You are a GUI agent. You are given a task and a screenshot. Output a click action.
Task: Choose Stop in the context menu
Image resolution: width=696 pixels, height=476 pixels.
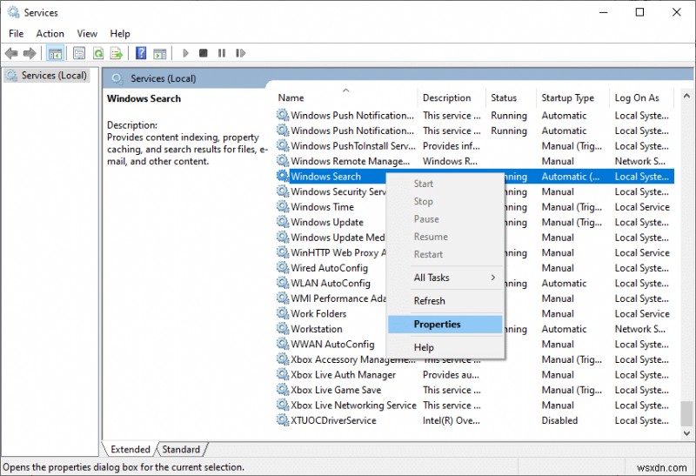click(x=445, y=201)
